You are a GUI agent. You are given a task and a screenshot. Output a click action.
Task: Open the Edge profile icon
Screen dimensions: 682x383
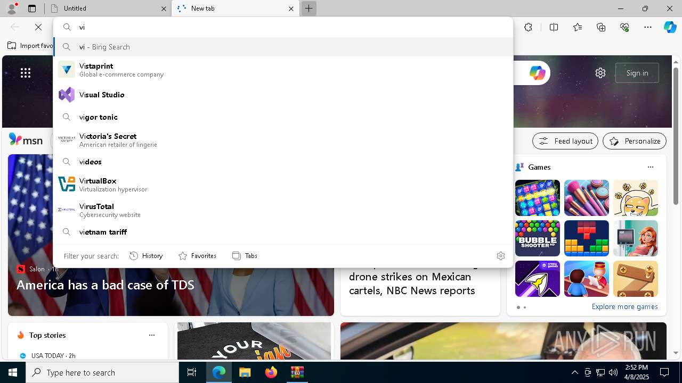point(12,9)
